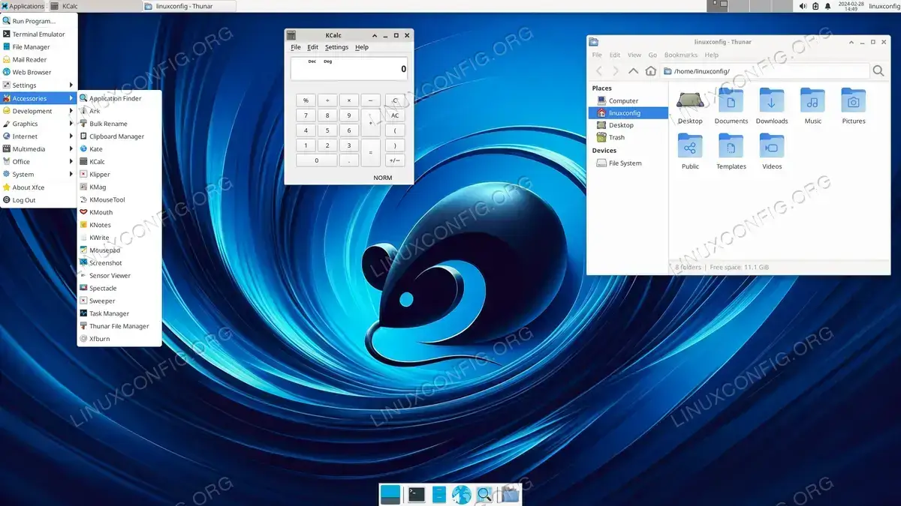Viewport: 901px width, 506px height.
Task: Launch the terminal from the bottom dock
Action: pyautogui.click(x=416, y=494)
